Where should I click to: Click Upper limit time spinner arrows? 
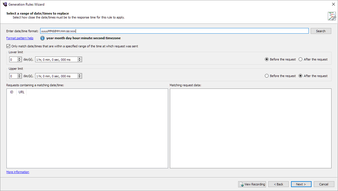tap(80, 76)
